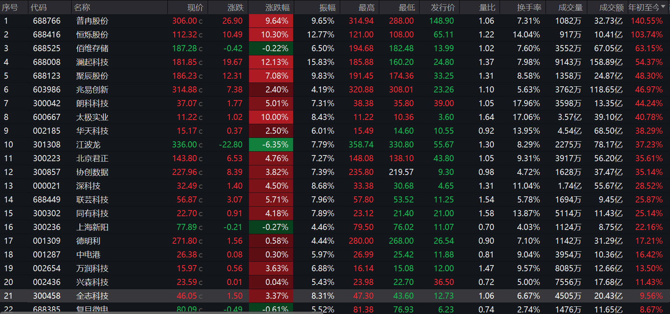Sort the table by 成交额
The height and width of the screenshot is (314, 670).
click(x=611, y=8)
